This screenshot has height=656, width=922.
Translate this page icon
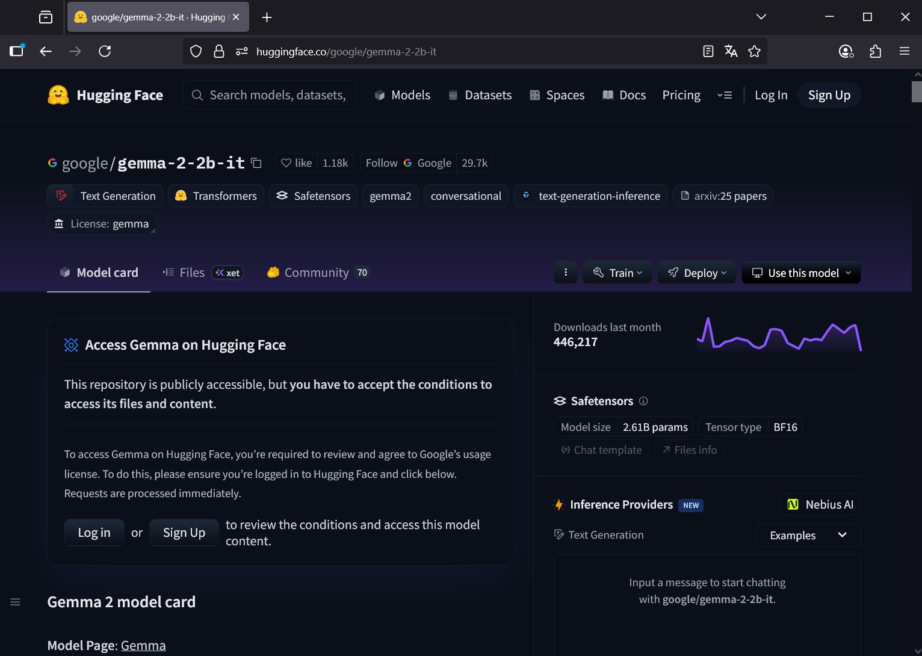(x=731, y=52)
